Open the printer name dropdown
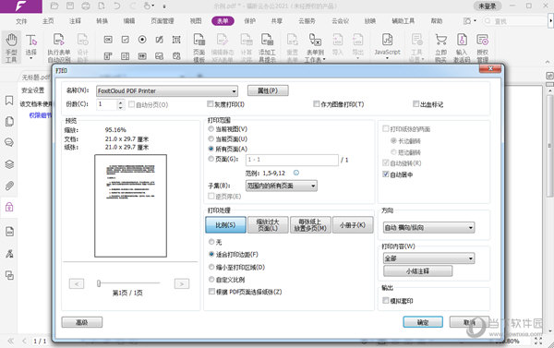 click(x=167, y=90)
